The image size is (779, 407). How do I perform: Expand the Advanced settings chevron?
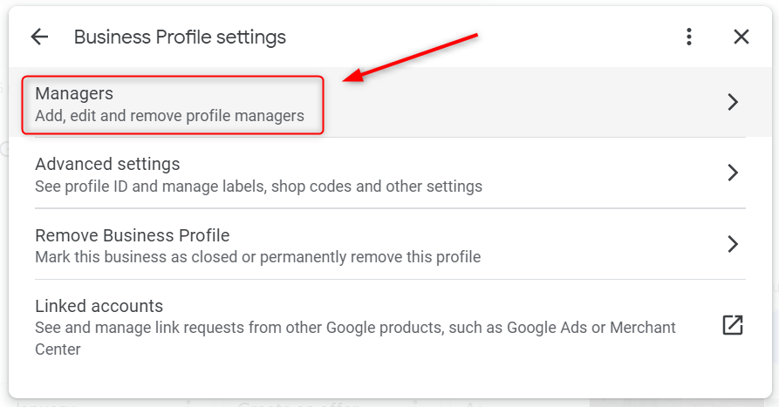point(732,173)
